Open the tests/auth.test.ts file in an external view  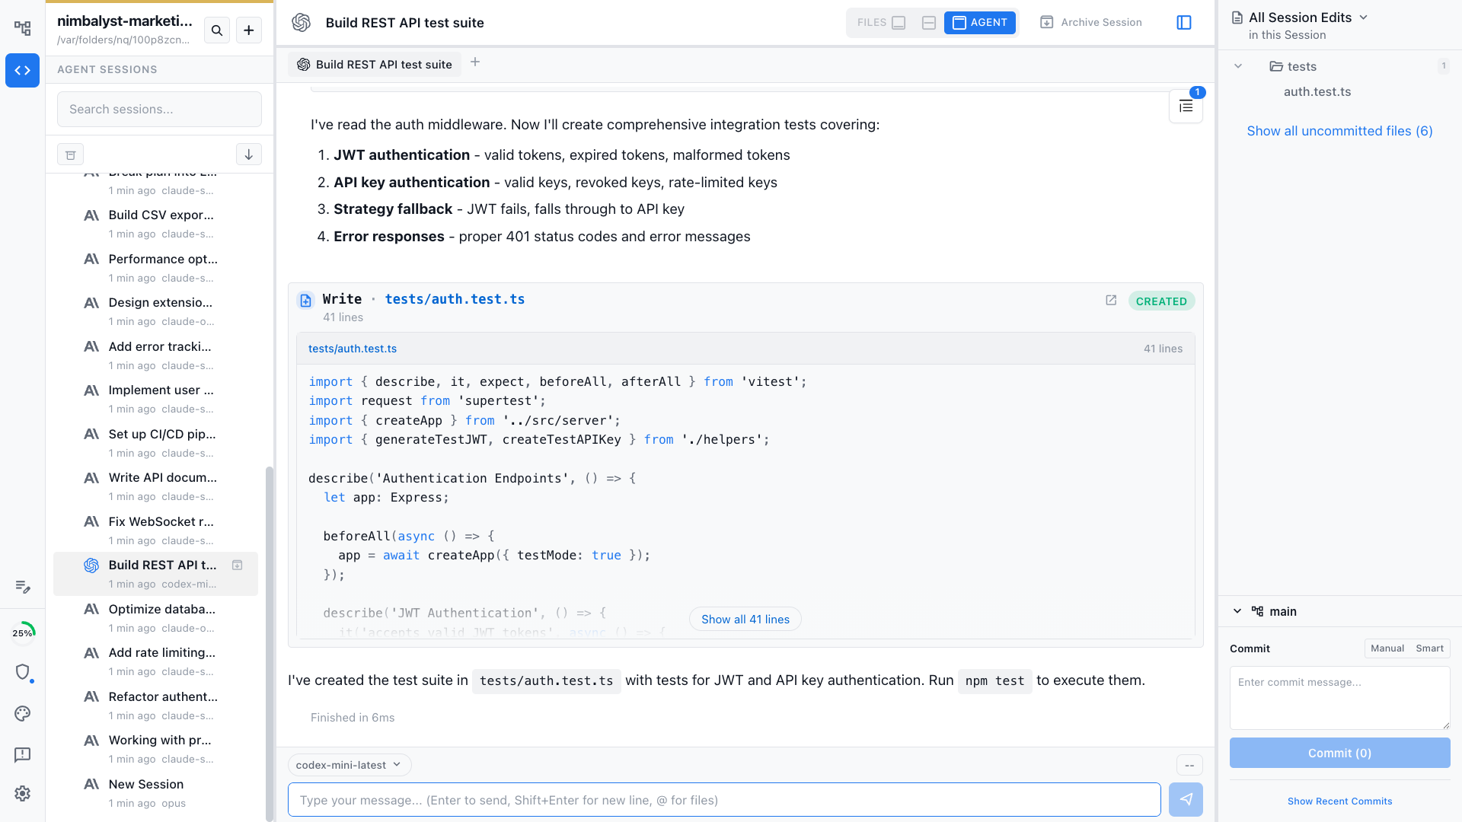click(1111, 301)
